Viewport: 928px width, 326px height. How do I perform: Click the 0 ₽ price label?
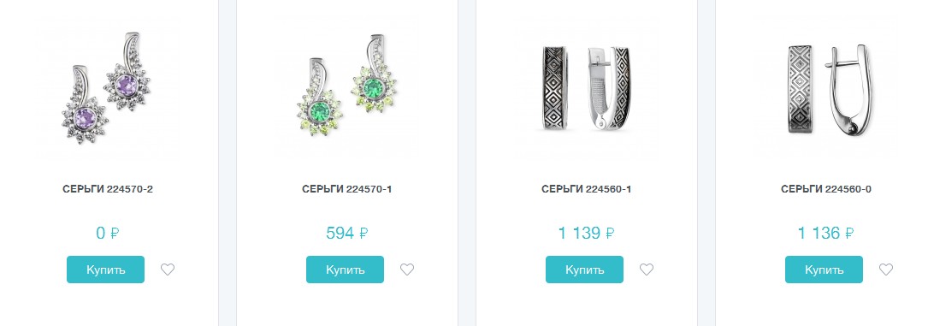108,233
